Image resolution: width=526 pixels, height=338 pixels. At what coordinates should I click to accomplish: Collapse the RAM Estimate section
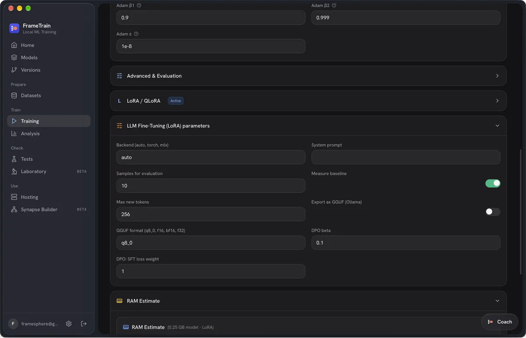(x=308, y=301)
